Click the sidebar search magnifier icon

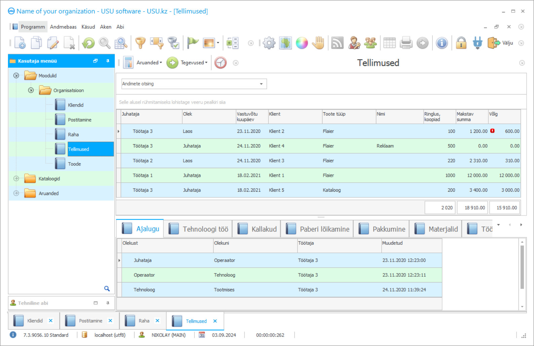107,289
